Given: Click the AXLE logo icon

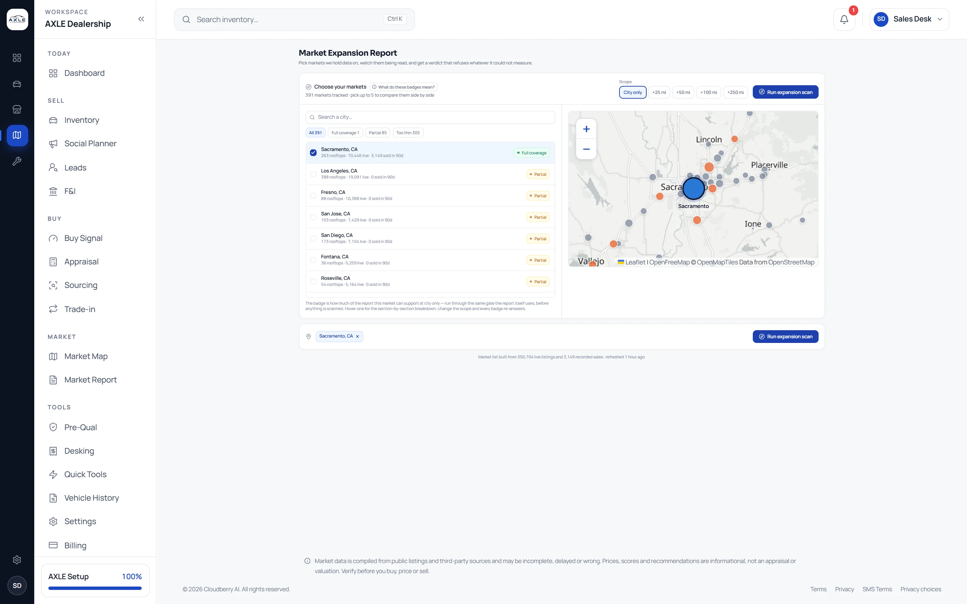Looking at the screenshot, I should pos(17,19).
